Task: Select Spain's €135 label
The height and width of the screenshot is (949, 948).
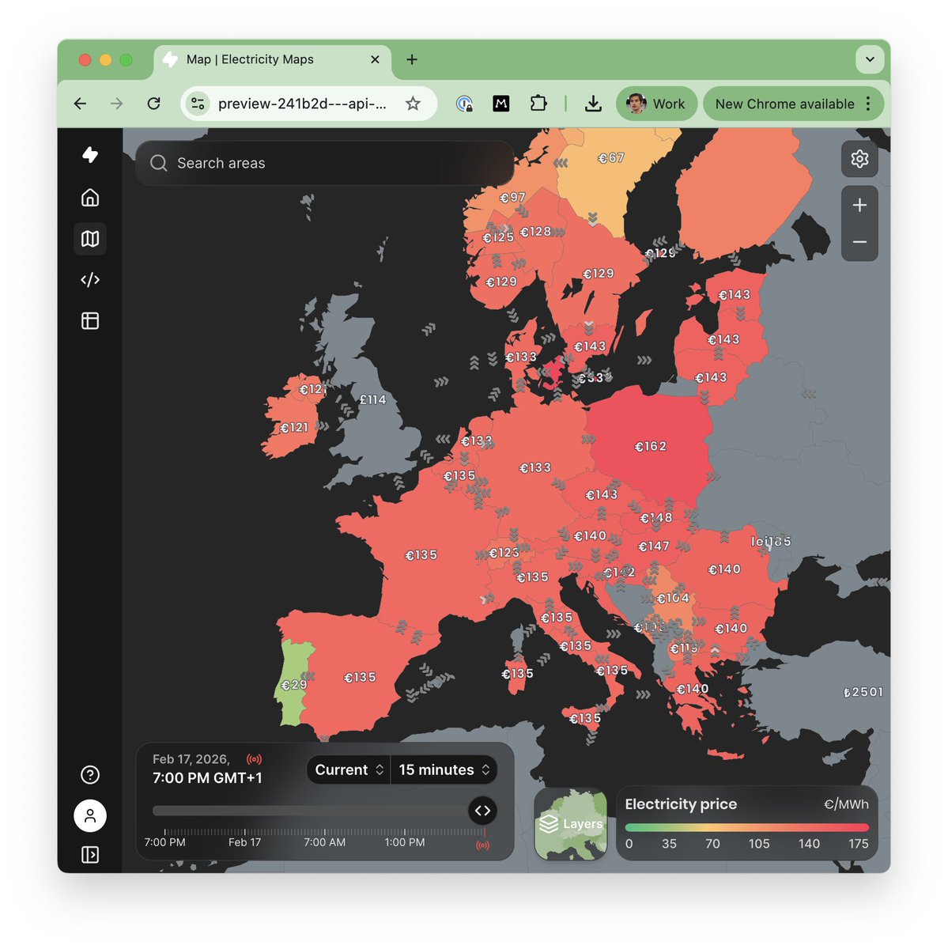Action: coord(360,678)
